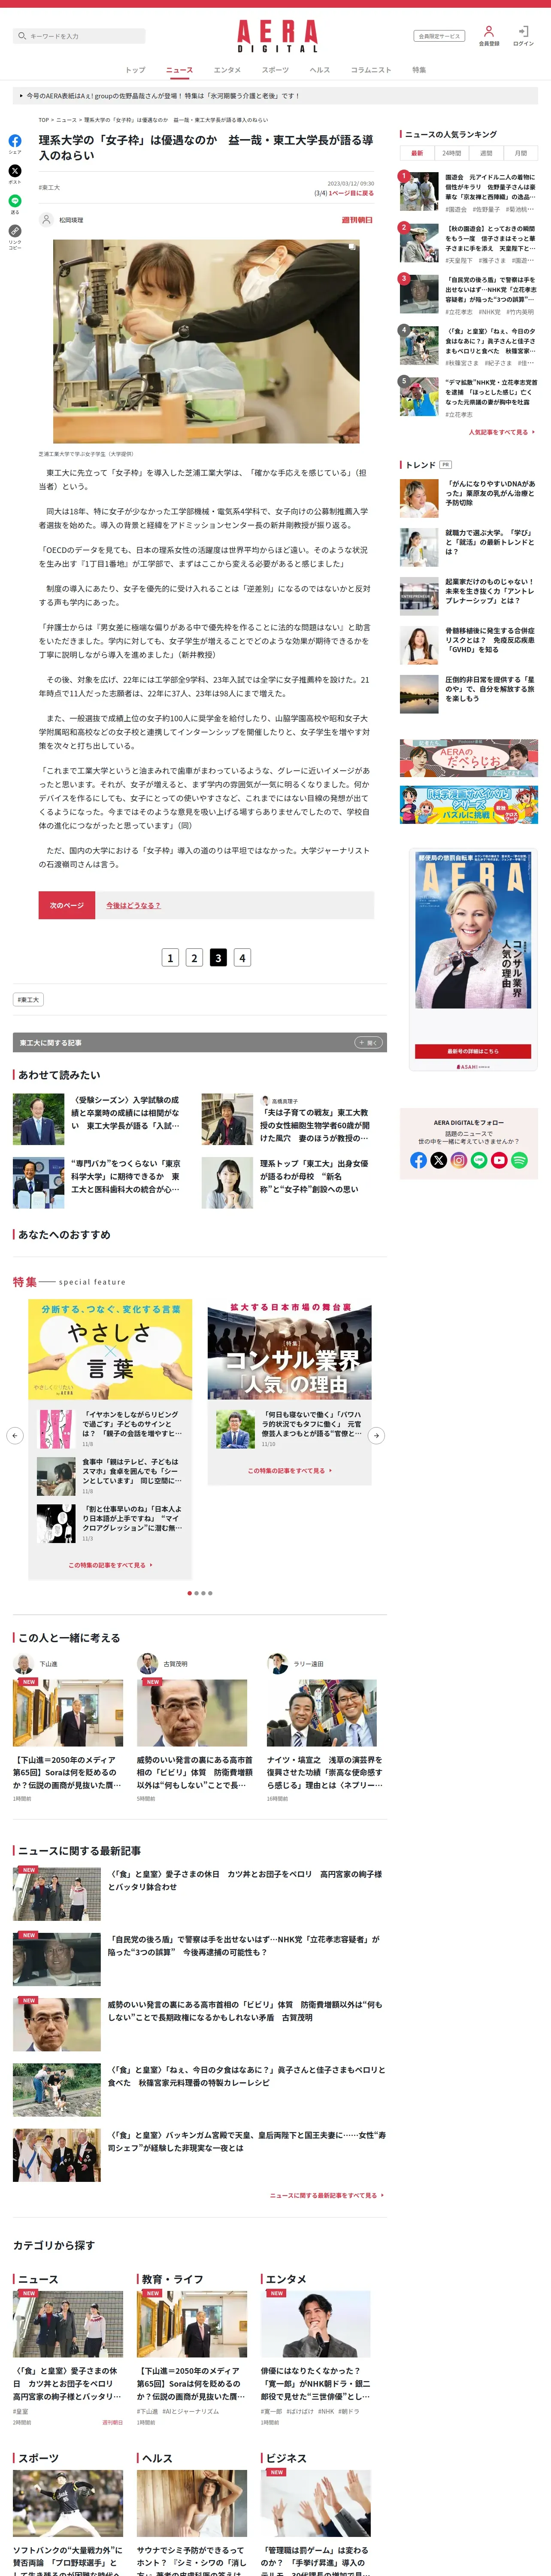Open 今後はどうなる？ link
The width and height of the screenshot is (551, 2576).
coord(133,905)
